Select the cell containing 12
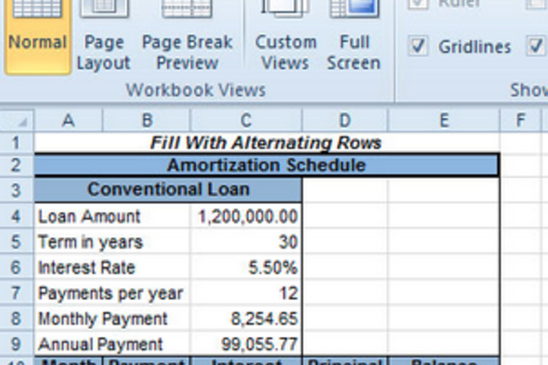Image resolution: width=548 pixels, height=365 pixels. [x=246, y=292]
